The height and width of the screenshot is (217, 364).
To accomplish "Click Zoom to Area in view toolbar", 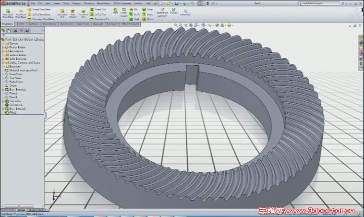I will click(181, 25).
